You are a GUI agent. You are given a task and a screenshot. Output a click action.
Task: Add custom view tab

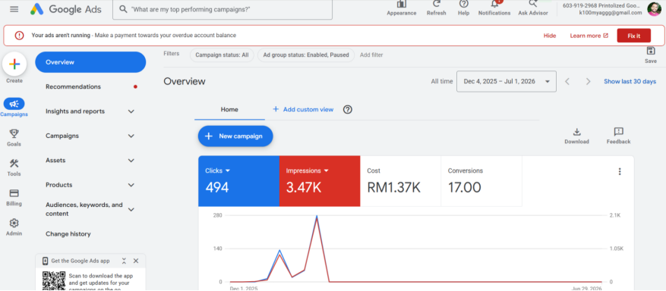coord(303,110)
